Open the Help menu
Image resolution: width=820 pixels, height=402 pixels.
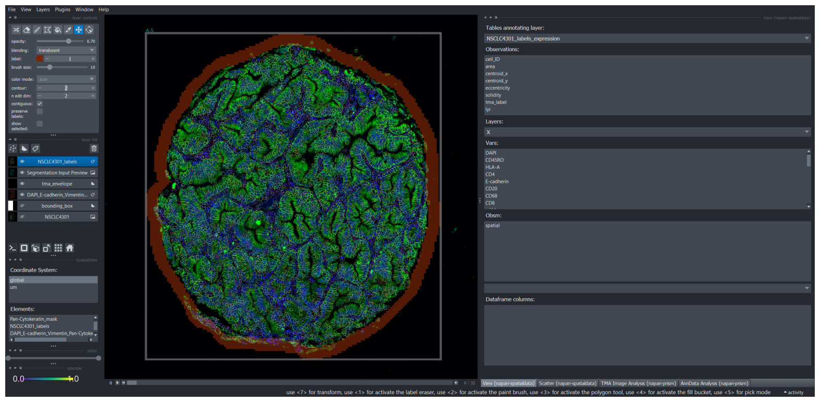(x=104, y=9)
